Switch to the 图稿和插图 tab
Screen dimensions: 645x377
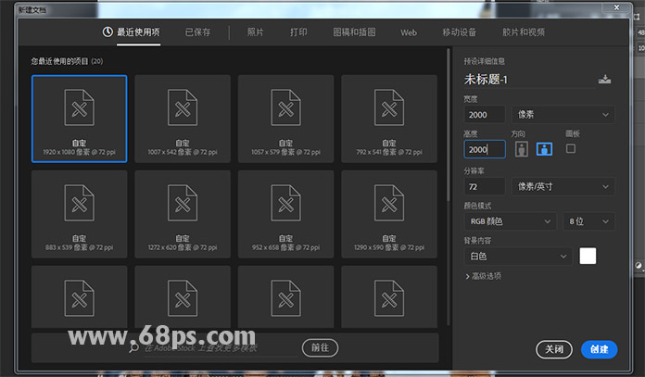(x=354, y=31)
